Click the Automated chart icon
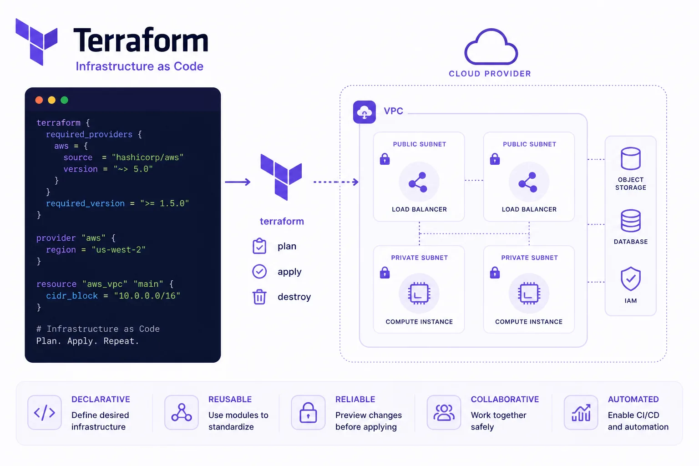Viewport: 699px width, 466px height. tap(581, 413)
